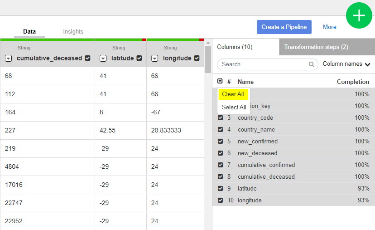Choose Select All from the menu
Viewport: 375px width, 230px height.
(x=234, y=108)
